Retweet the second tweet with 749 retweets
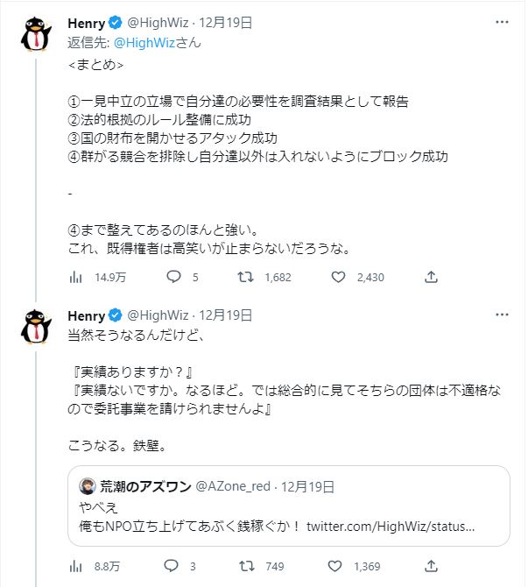 pyautogui.click(x=248, y=566)
